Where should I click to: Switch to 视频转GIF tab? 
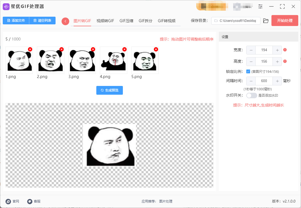click(105, 21)
